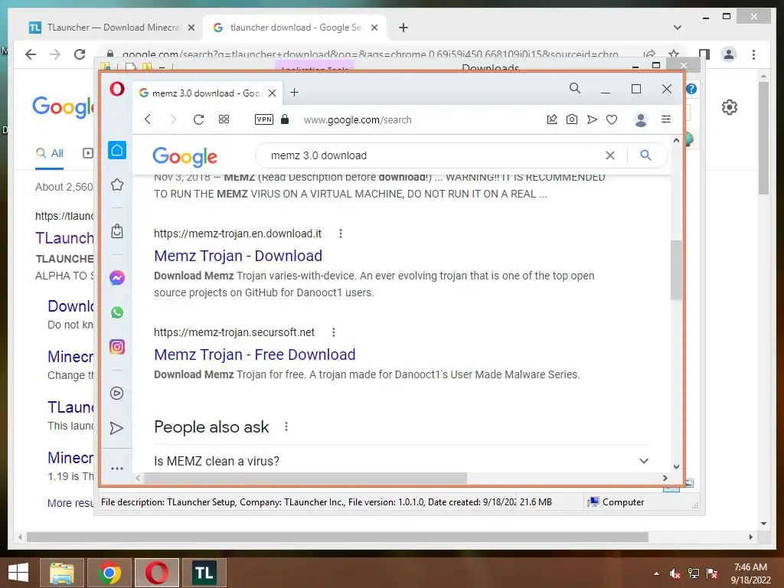Open Opera easy setup sliders icon
784x588 pixels.
(x=666, y=119)
